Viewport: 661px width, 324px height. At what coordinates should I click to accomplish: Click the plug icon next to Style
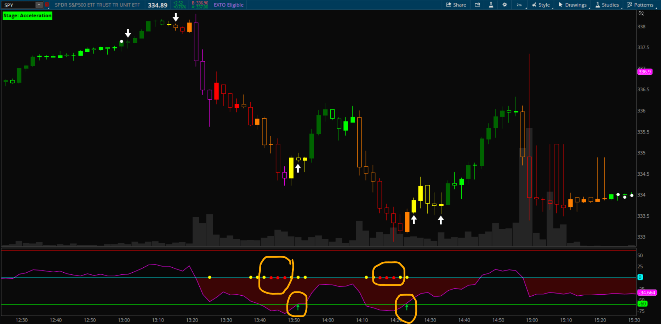[535, 5]
